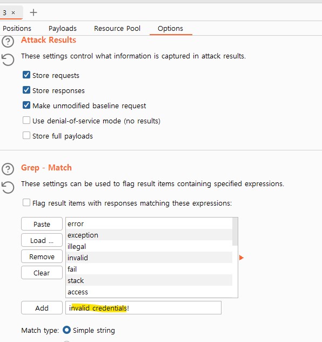This screenshot has height=342, width=322.
Task: Select Simple string match type
Action: coord(66,330)
